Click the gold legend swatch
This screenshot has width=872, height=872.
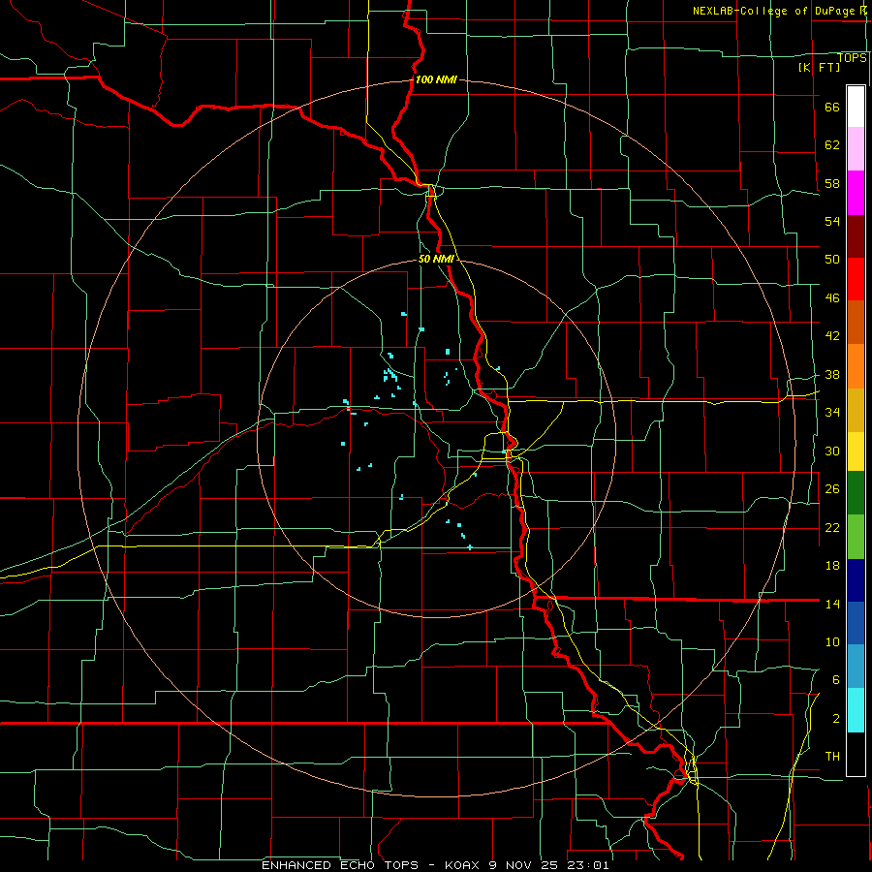coord(856,410)
